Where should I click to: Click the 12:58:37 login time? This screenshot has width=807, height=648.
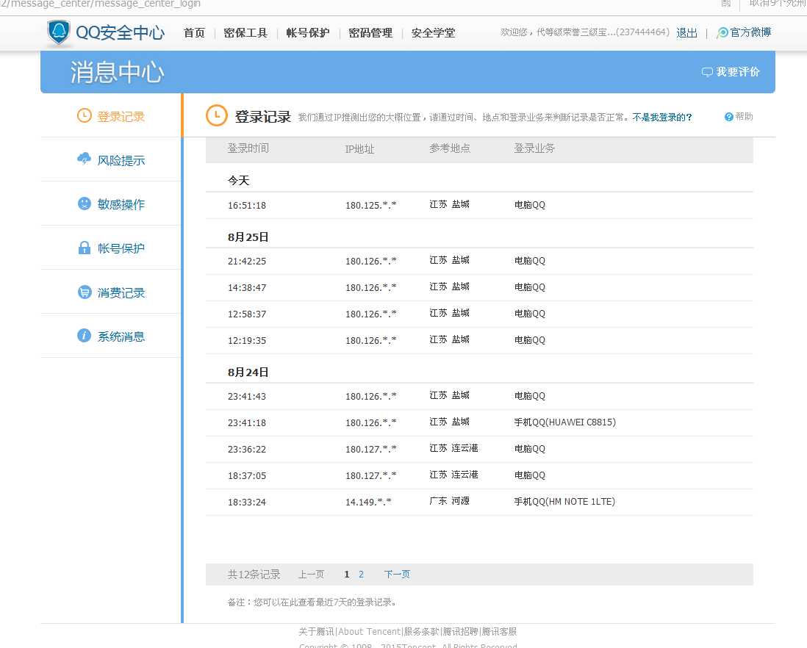pyautogui.click(x=247, y=314)
